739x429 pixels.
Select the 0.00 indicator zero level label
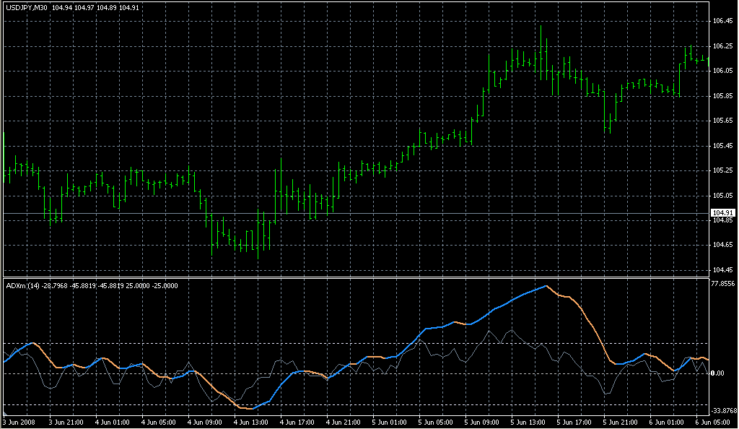pos(717,373)
